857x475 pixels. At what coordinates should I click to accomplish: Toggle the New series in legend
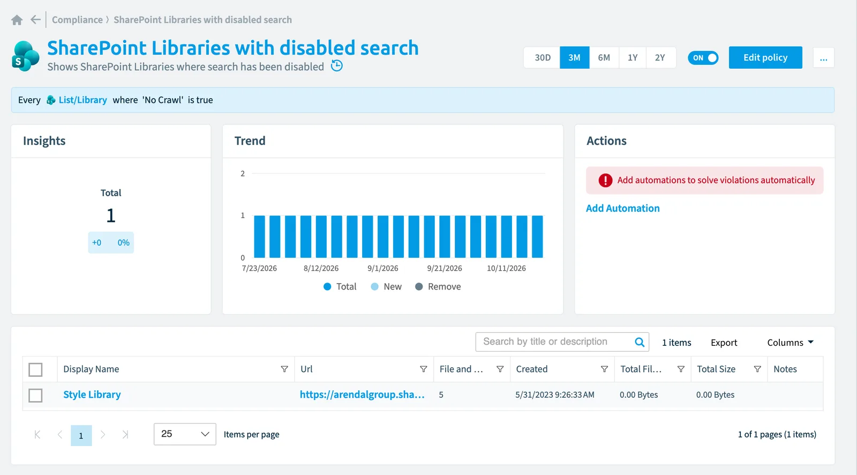pos(386,287)
